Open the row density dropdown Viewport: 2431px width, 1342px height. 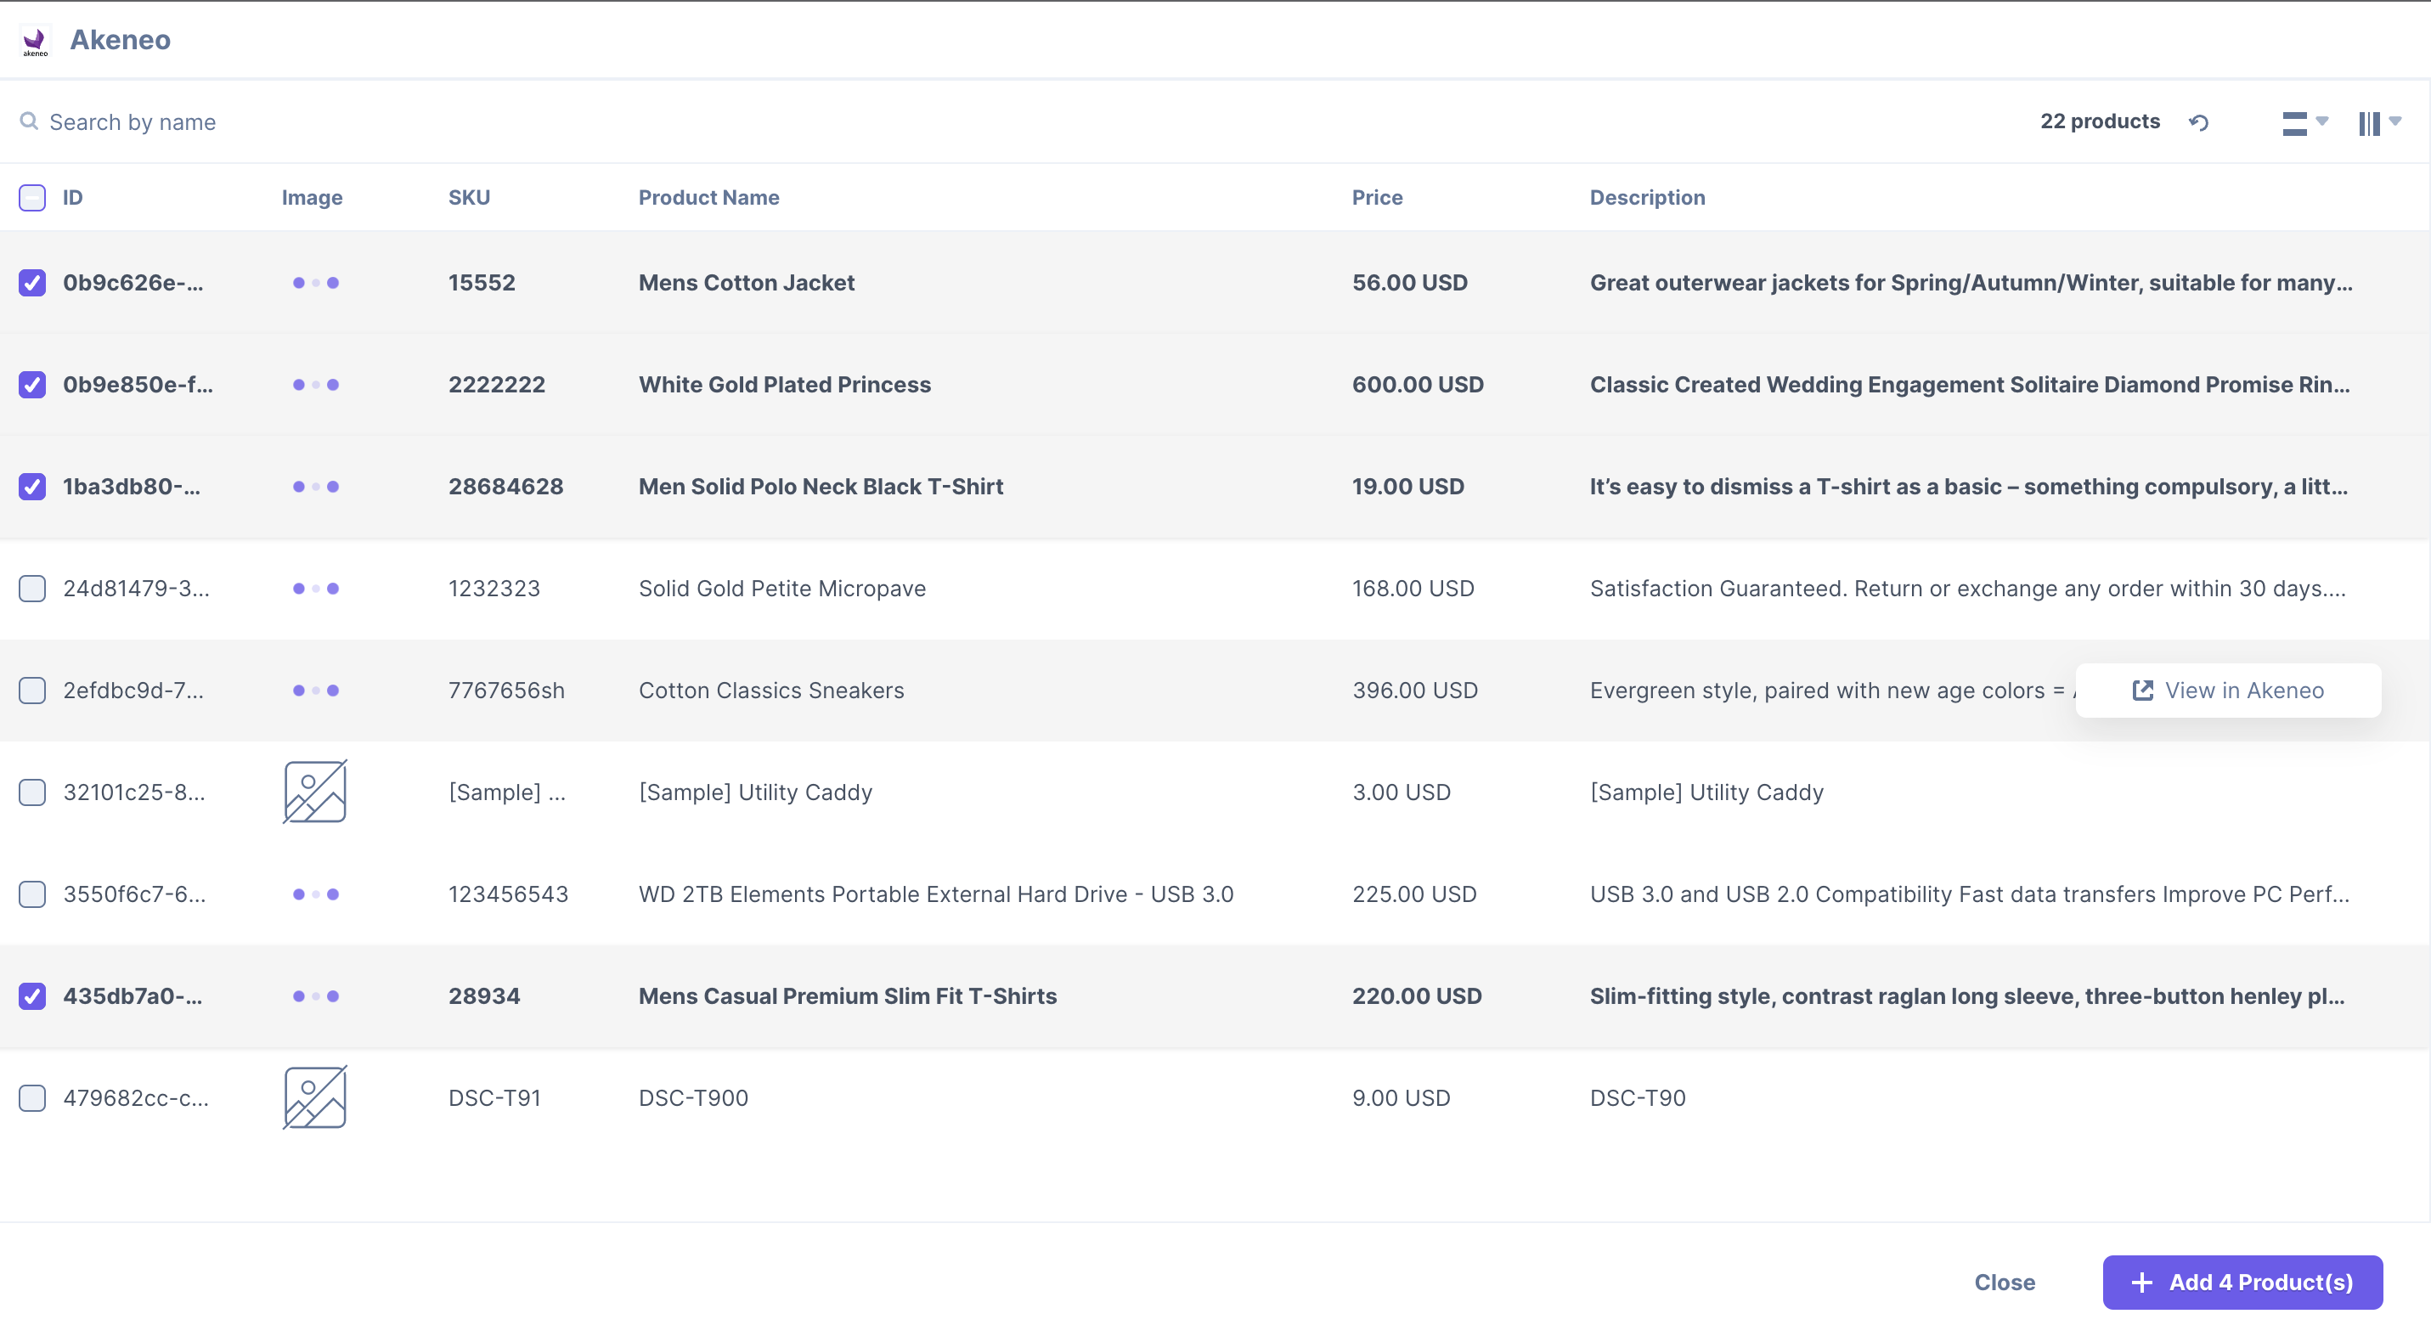[x=2304, y=122]
